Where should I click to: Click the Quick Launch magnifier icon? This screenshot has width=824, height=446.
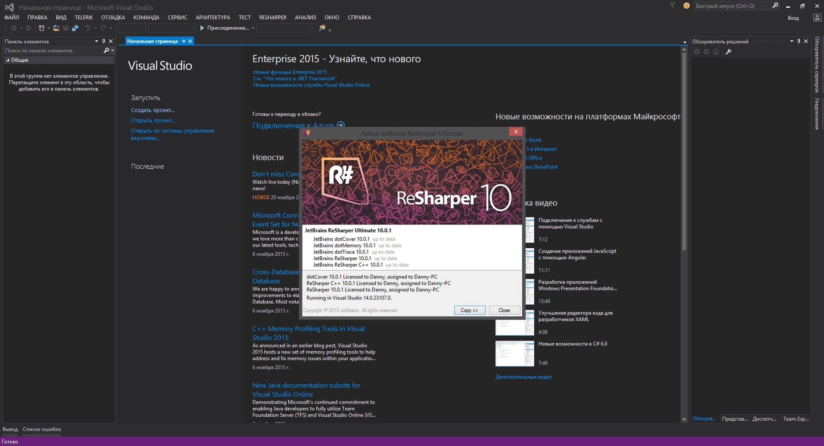click(x=775, y=6)
